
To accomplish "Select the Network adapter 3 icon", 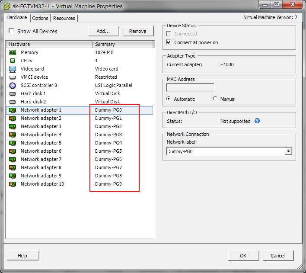I will point(13,126).
